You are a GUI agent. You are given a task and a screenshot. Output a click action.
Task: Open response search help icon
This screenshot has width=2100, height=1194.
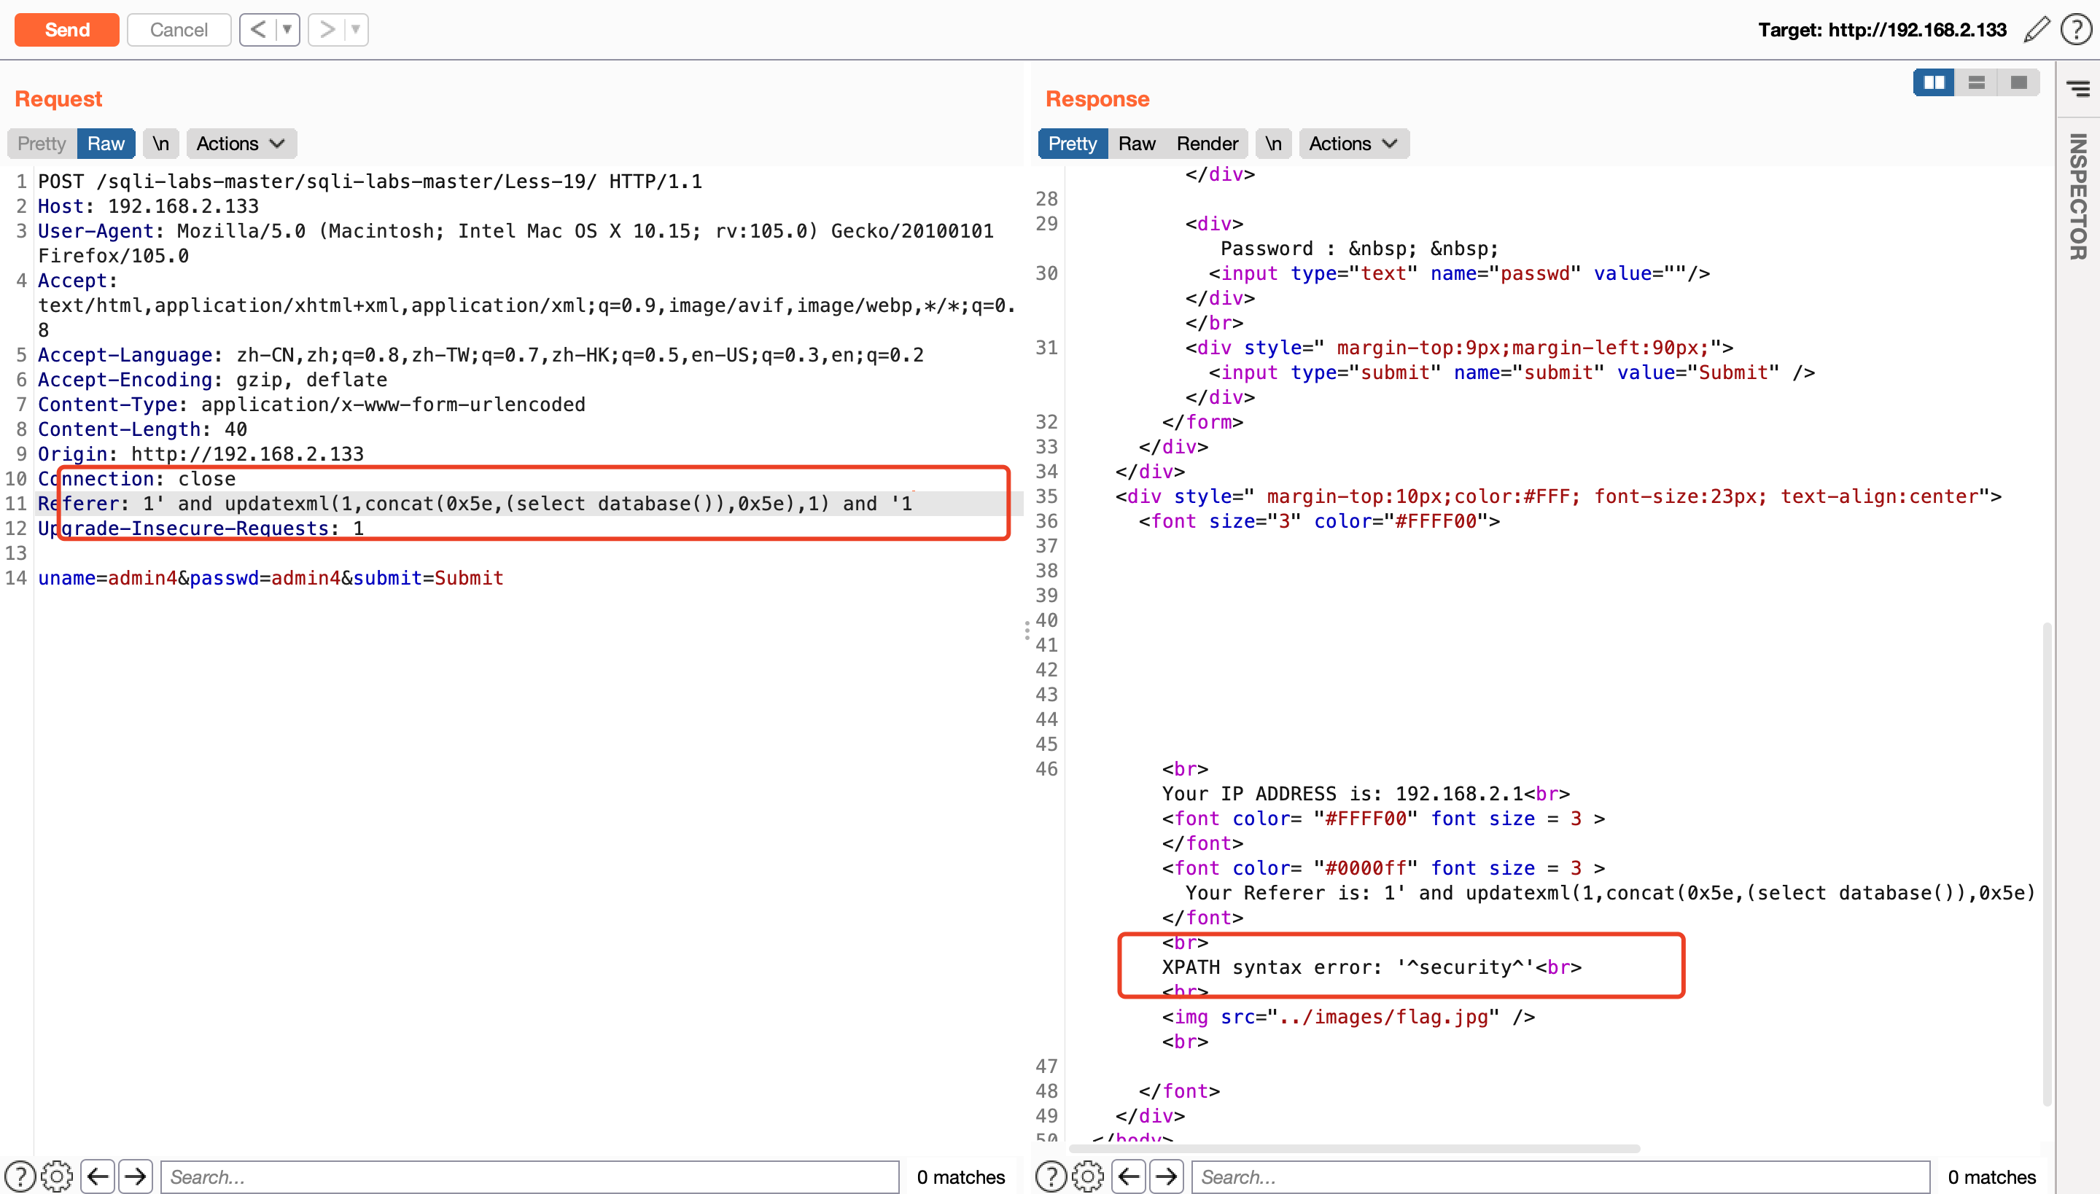pyautogui.click(x=1051, y=1177)
